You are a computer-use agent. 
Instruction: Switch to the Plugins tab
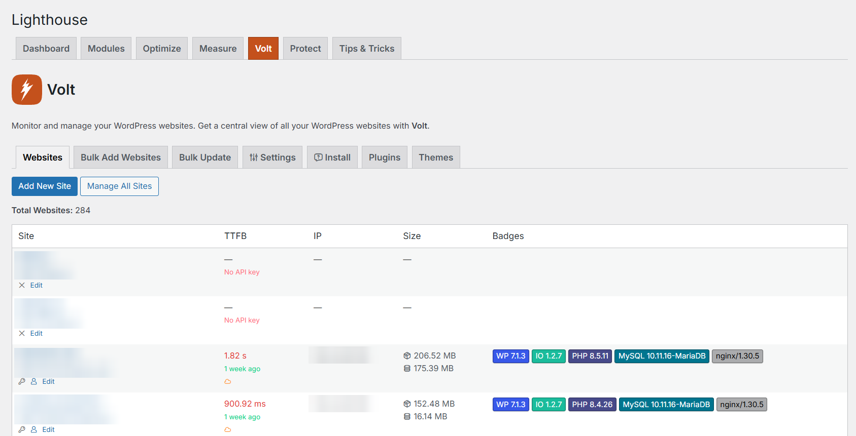[x=385, y=157]
